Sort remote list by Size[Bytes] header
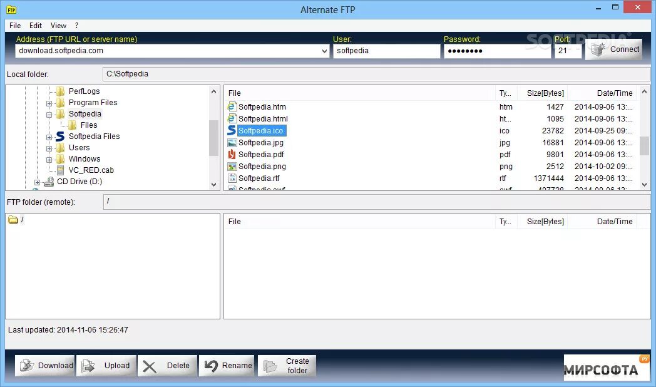The image size is (656, 387). click(542, 222)
